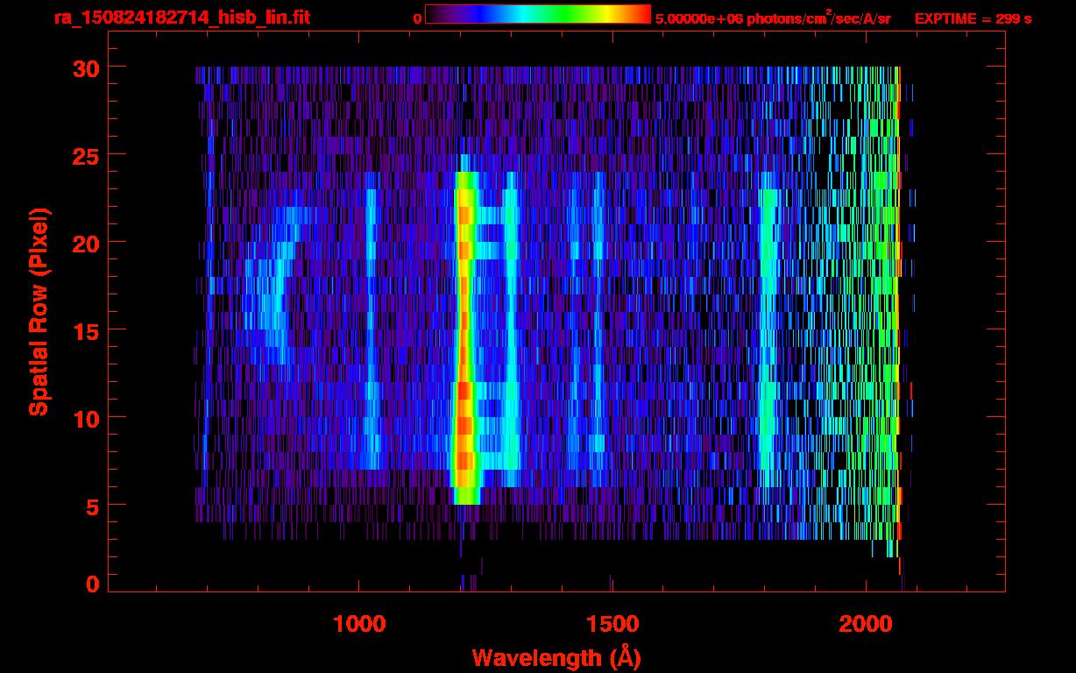Viewport: 1076px width, 673px height.
Task: Click the 2000 wavelength tick label
Action: pyautogui.click(x=864, y=624)
